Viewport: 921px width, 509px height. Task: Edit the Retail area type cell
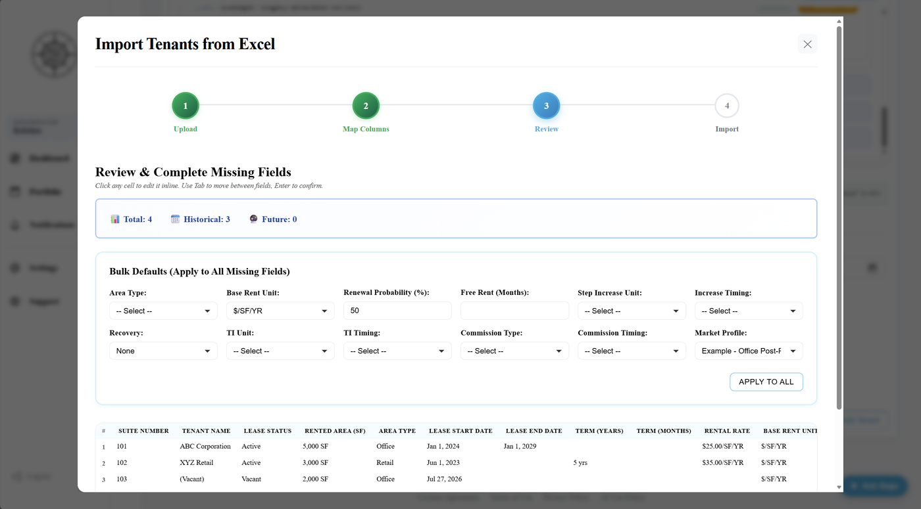pos(385,462)
